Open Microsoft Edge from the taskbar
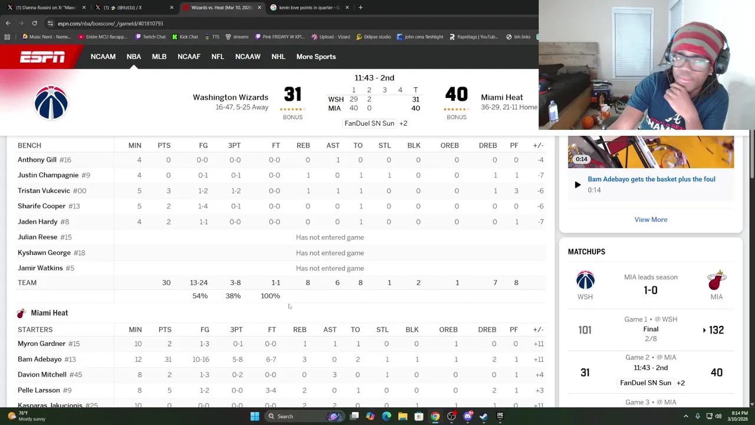Screen dimensions: 755x425 pos(386,416)
